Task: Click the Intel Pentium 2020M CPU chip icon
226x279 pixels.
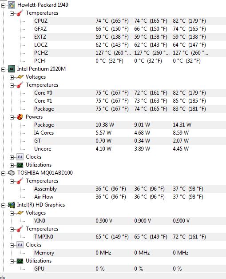Action: [12, 69]
